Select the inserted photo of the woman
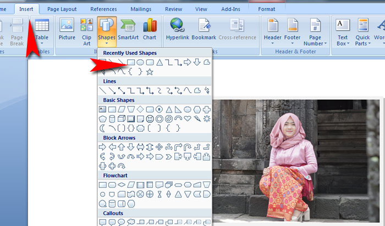 pyautogui.click(x=296, y=160)
